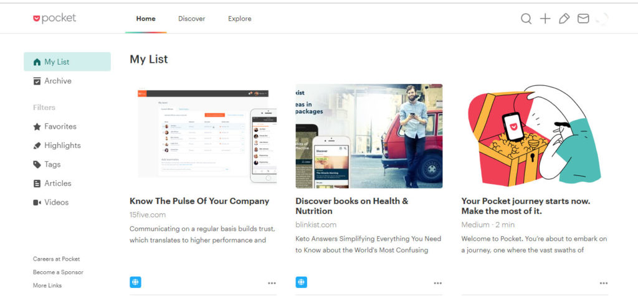This screenshot has width=638, height=296.
Task: Open more options for blinkist article
Action: point(438,283)
